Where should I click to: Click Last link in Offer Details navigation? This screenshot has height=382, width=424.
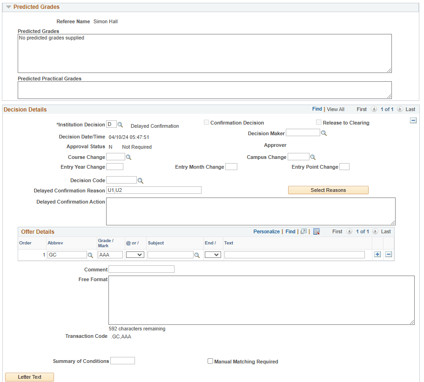[x=386, y=231]
